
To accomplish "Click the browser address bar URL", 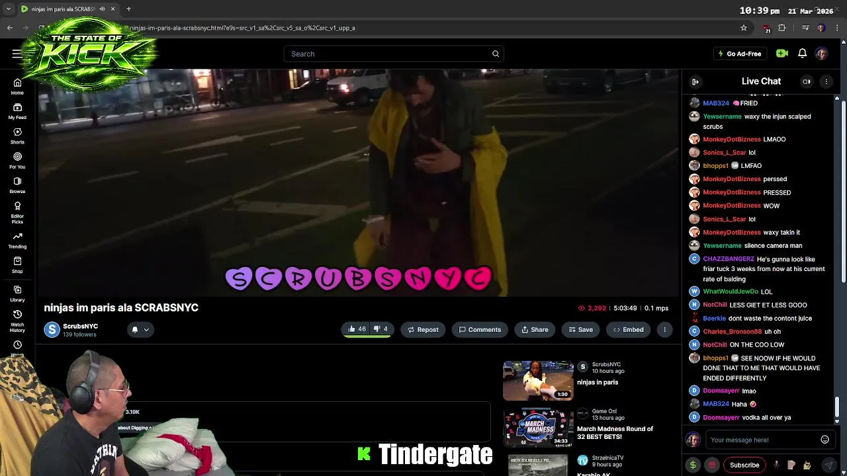I will [x=242, y=28].
